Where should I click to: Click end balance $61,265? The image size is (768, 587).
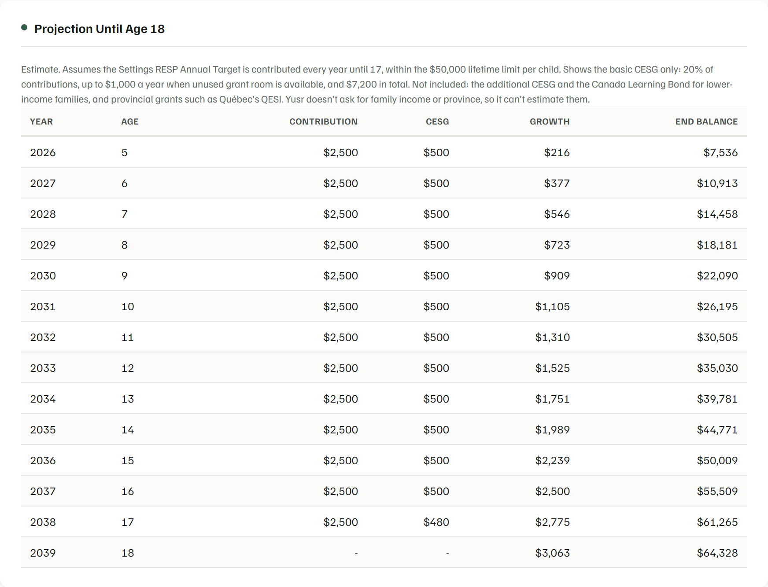717,522
